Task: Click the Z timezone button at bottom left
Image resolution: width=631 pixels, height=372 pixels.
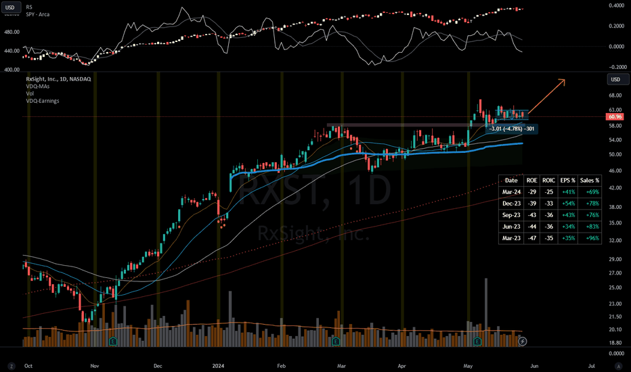Action: click(x=12, y=366)
